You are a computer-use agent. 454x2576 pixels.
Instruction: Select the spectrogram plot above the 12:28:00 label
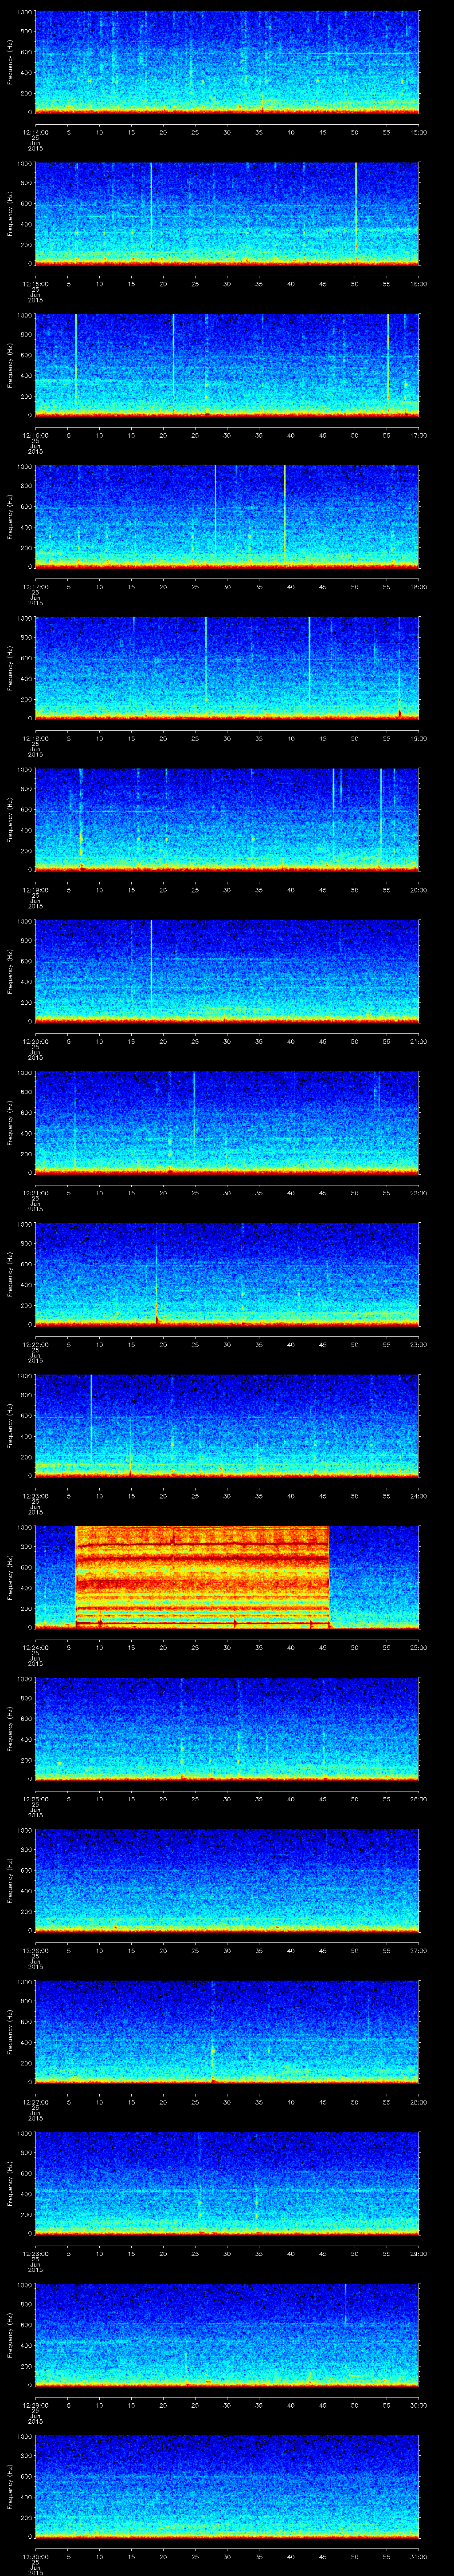227,2184
